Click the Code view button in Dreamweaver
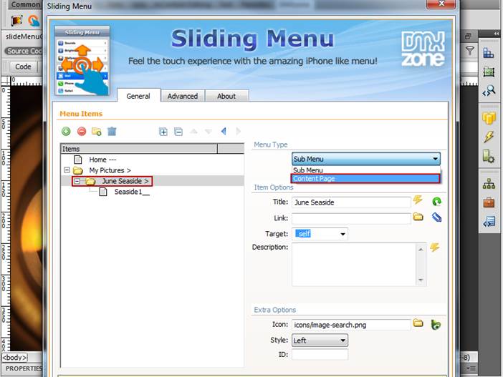 coord(23,67)
